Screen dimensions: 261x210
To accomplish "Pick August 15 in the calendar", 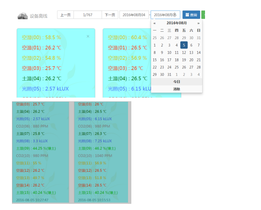I will coord(155,60).
